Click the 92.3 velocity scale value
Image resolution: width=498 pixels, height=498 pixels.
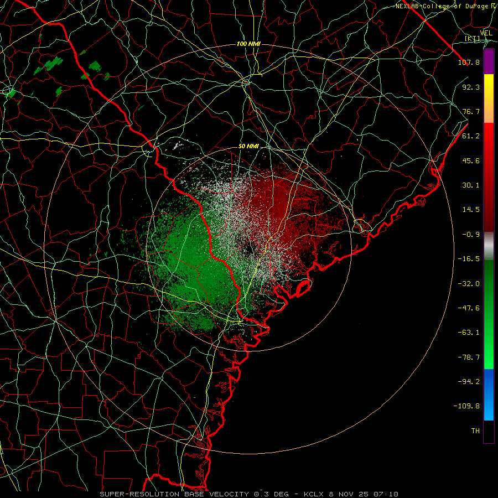point(471,87)
